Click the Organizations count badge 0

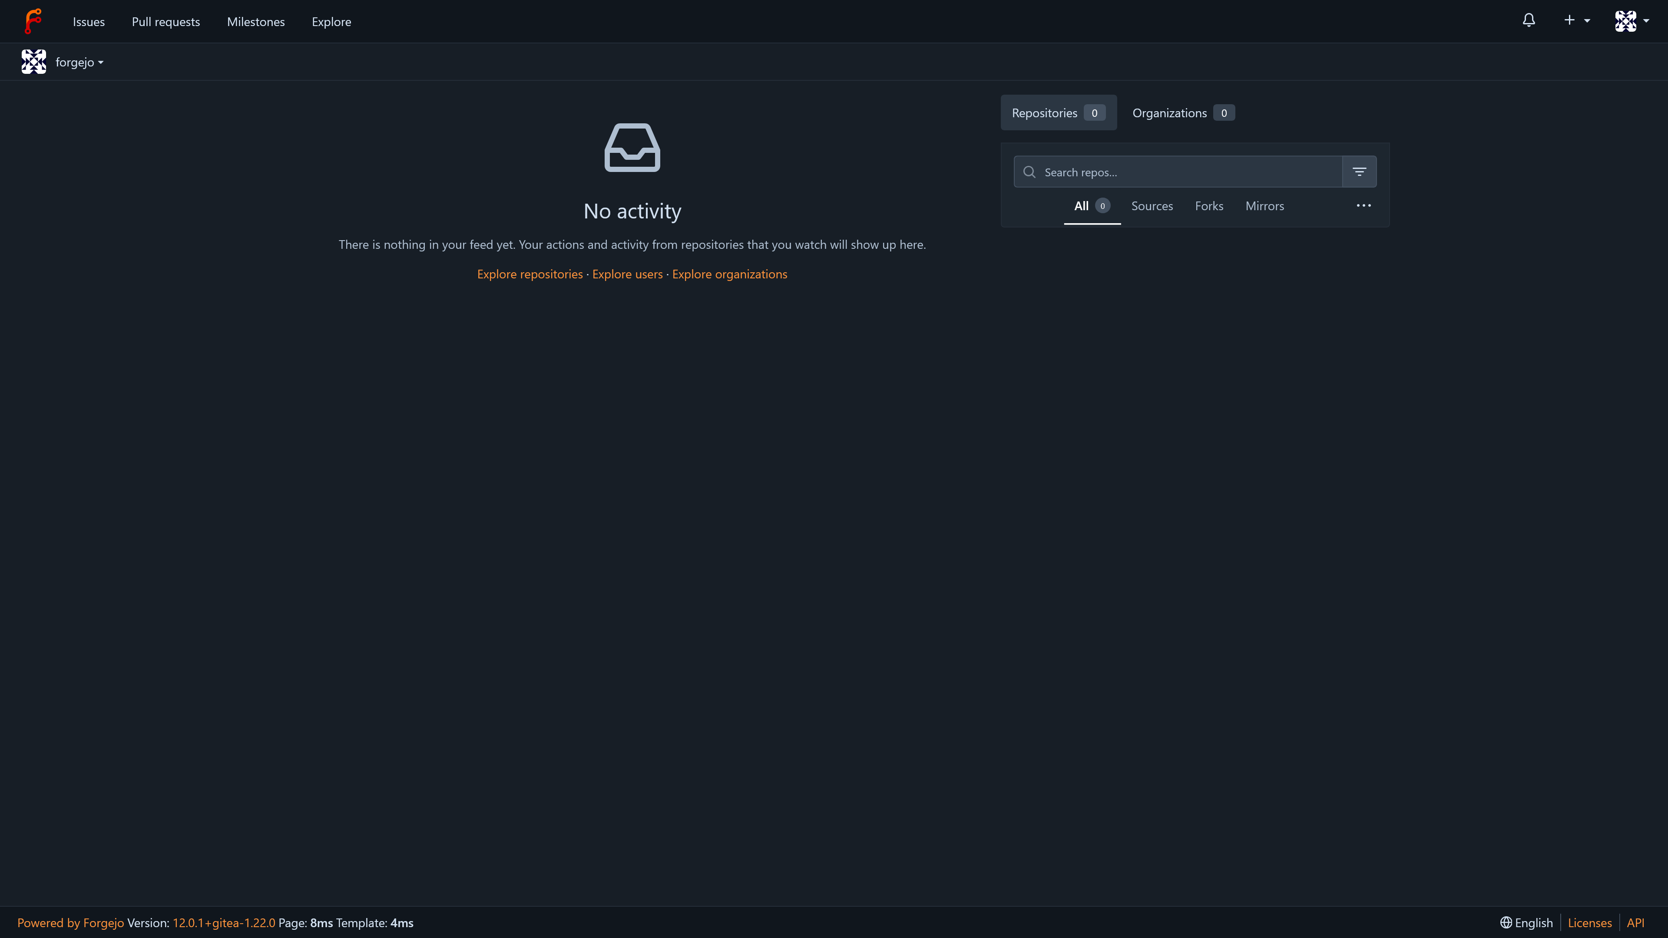[1224, 112]
